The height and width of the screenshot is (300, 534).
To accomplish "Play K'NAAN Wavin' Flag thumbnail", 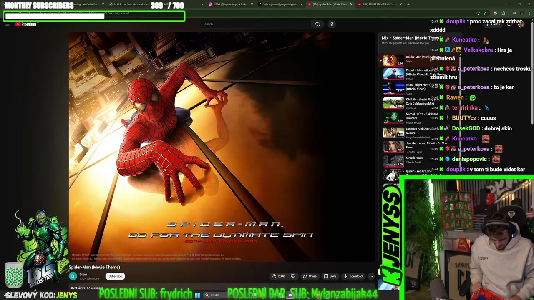I will coord(393,103).
